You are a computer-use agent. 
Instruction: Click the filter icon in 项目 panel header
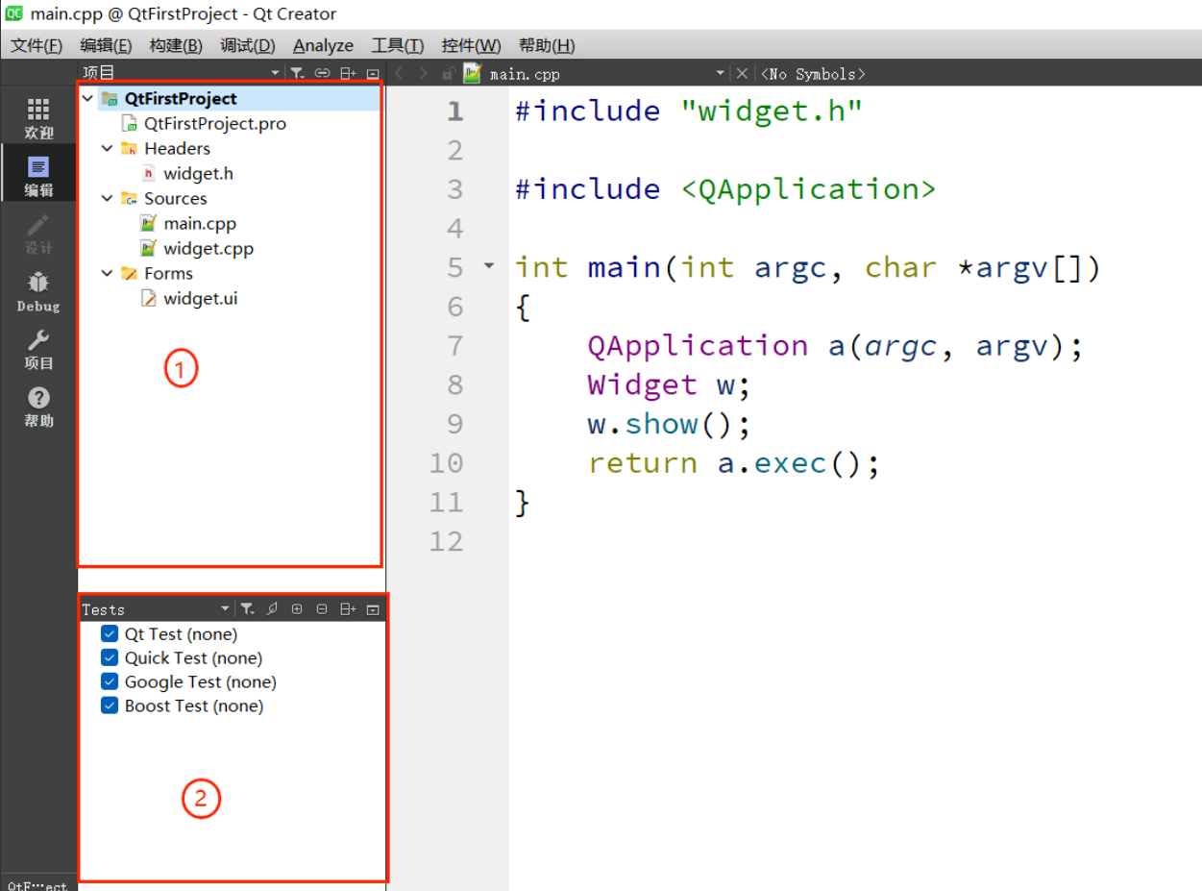click(x=298, y=73)
